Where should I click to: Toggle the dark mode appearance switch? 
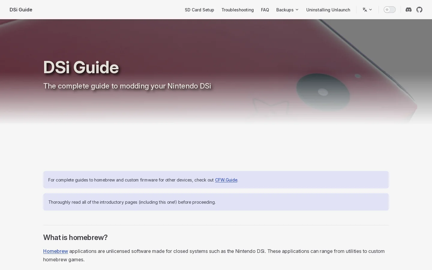(x=390, y=10)
